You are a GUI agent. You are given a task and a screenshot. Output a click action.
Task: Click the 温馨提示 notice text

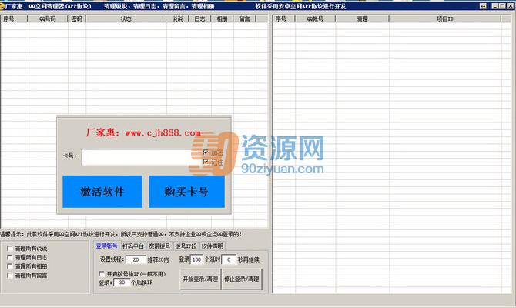point(121,234)
